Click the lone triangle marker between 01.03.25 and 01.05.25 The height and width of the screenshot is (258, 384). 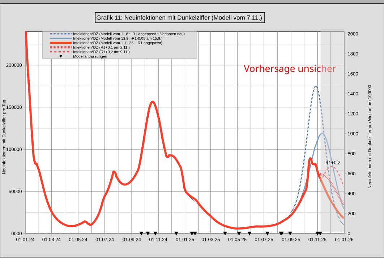pos(225,233)
